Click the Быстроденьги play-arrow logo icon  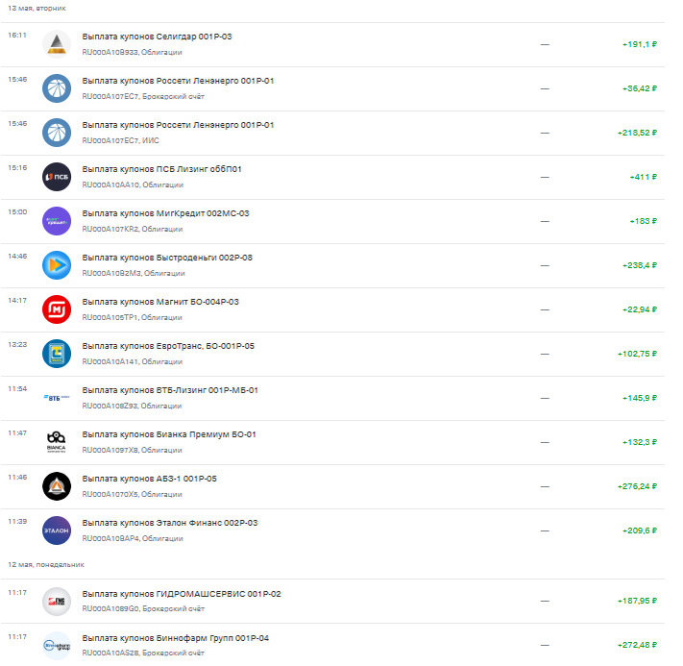[57, 265]
